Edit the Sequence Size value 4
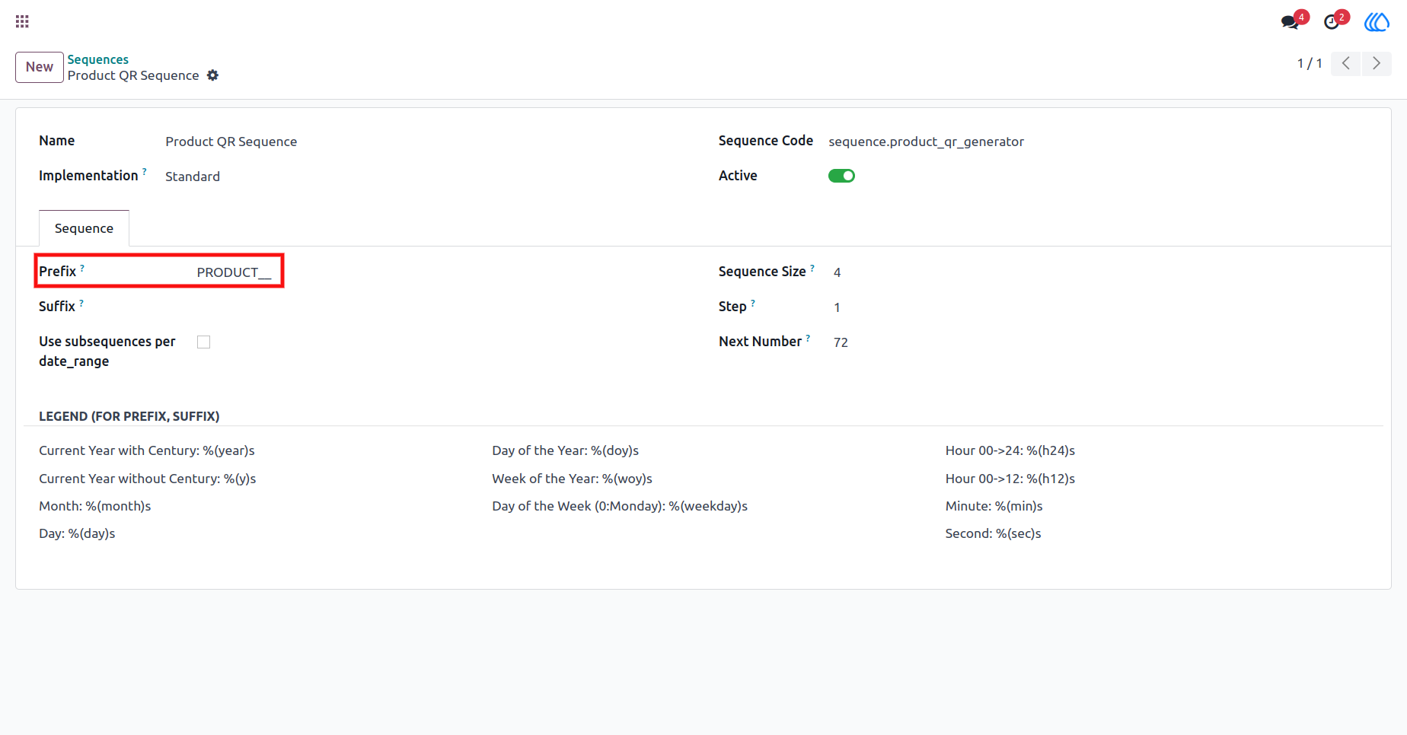The height and width of the screenshot is (735, 1407). coord(837,272)
